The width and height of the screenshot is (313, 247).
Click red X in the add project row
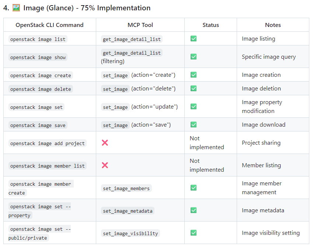tap(105, 143)
